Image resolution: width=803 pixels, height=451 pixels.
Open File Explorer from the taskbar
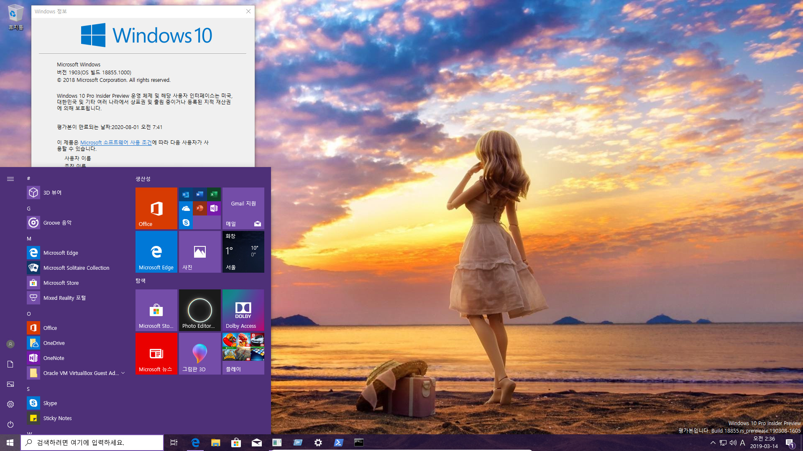point(216,443)
